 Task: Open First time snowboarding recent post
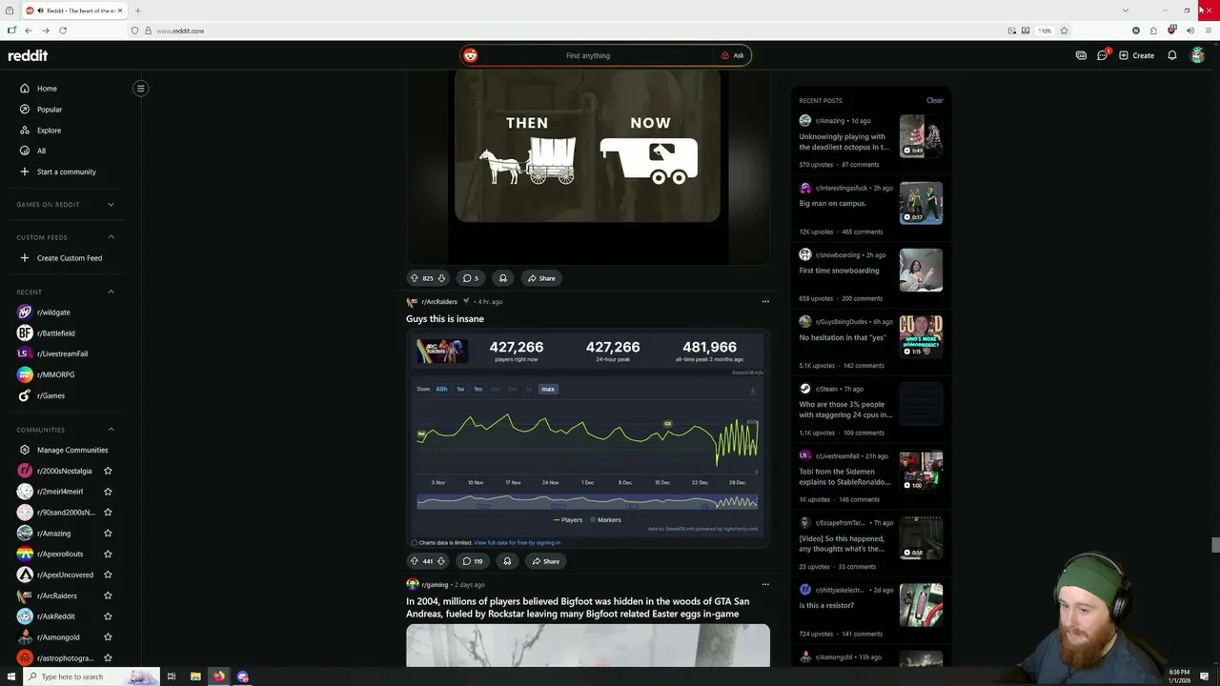click(x=839, y=271)
